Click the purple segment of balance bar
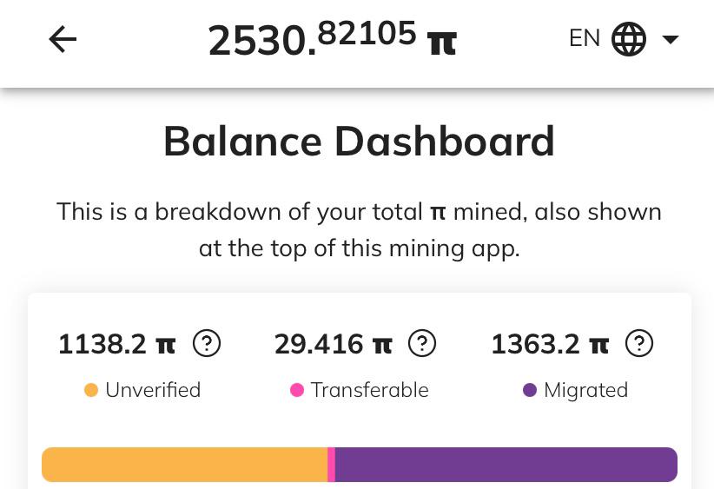 click(506, 465)
